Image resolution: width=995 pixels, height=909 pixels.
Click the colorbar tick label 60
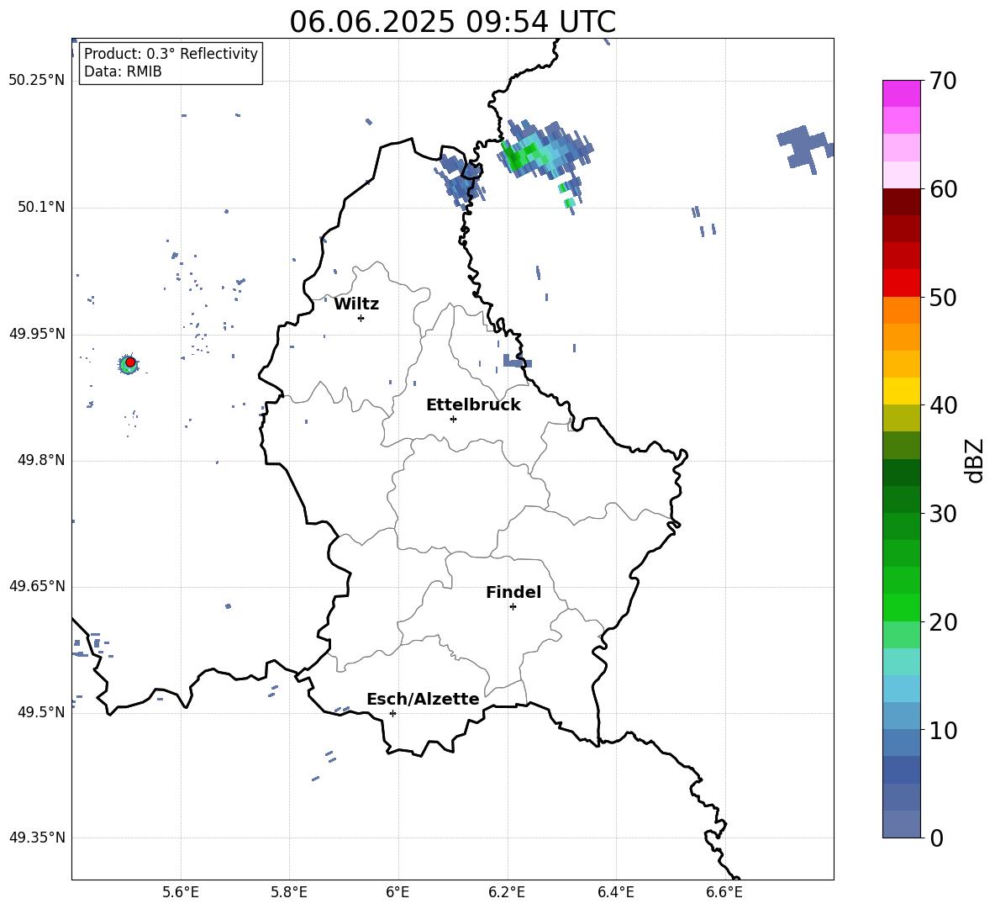943,189
